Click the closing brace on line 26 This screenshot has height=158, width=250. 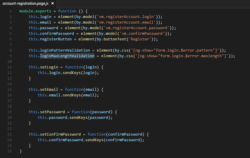click(21, 151)
